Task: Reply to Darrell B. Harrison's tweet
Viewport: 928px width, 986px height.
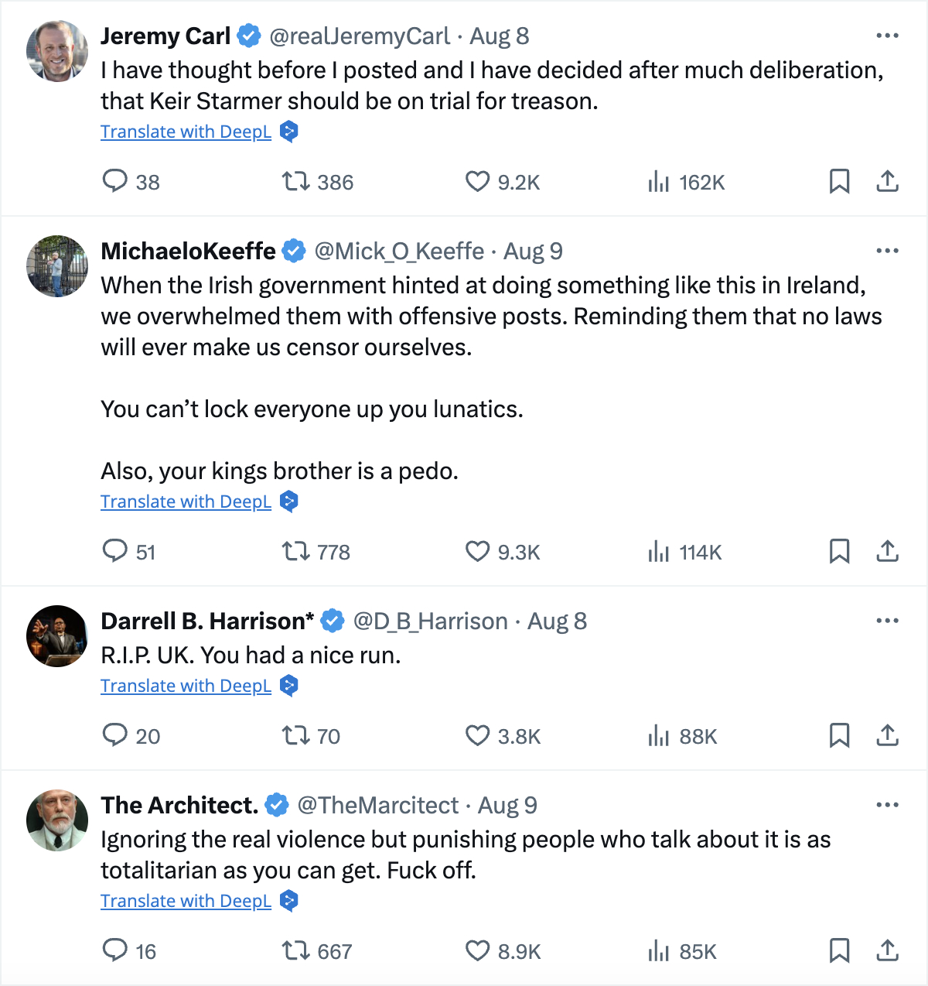Action: (x=115, y=735)
